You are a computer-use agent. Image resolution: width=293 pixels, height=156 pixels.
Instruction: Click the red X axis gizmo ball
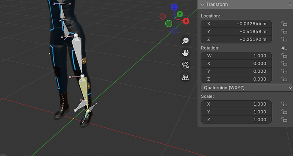tap(186, 21)
